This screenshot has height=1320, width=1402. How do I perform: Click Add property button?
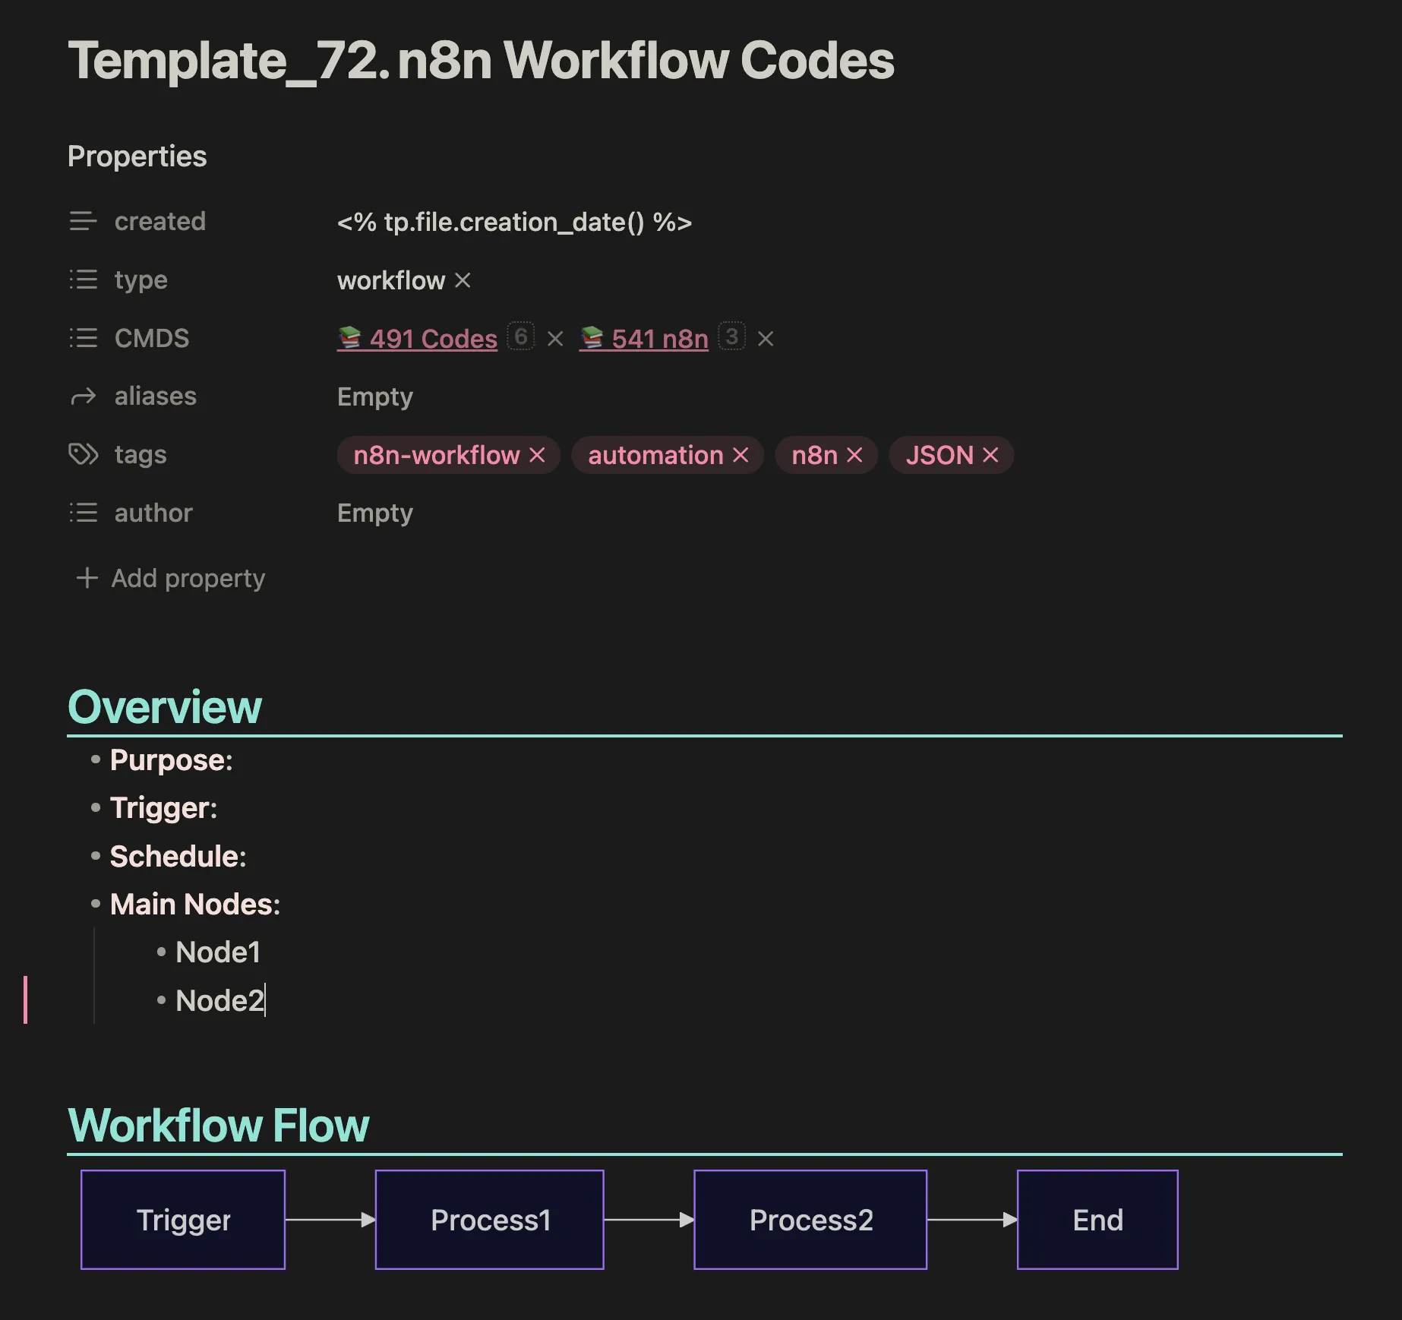[171, 578]
